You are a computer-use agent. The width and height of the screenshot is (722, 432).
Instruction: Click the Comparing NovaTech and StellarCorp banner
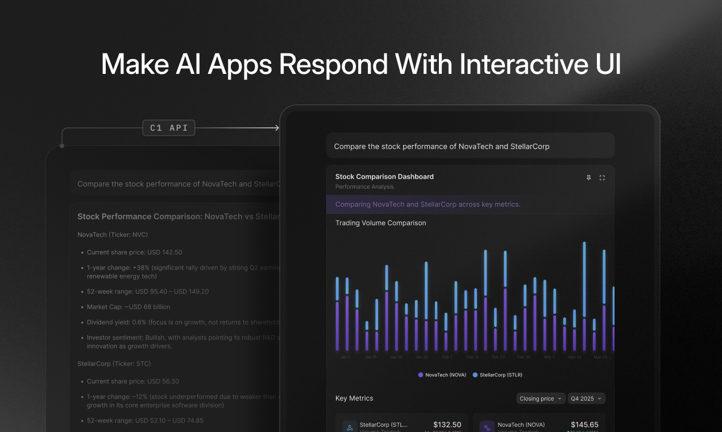click(x=428, y=204)
